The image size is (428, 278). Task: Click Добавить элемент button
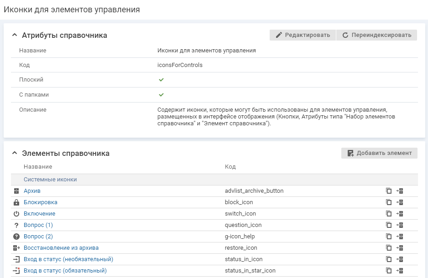pos(379,153)
